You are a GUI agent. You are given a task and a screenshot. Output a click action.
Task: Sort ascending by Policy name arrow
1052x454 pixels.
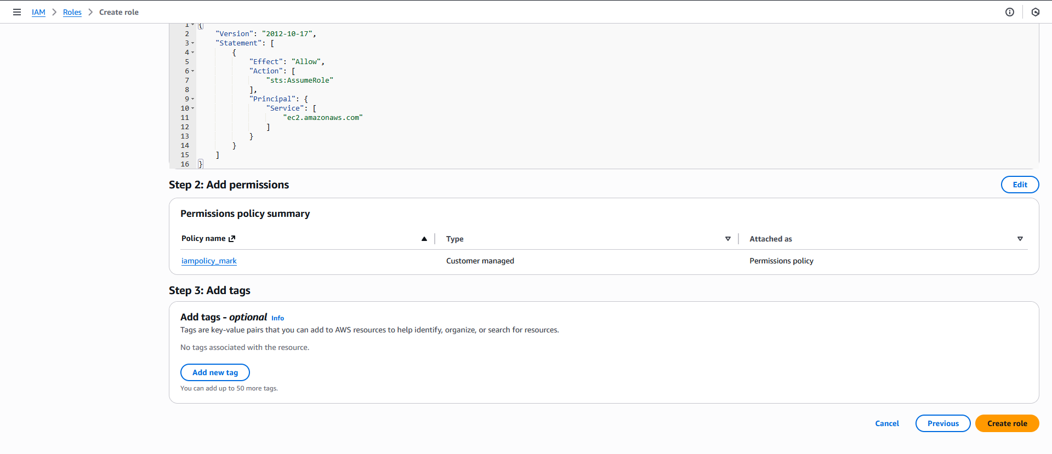[x=424, y=239]
